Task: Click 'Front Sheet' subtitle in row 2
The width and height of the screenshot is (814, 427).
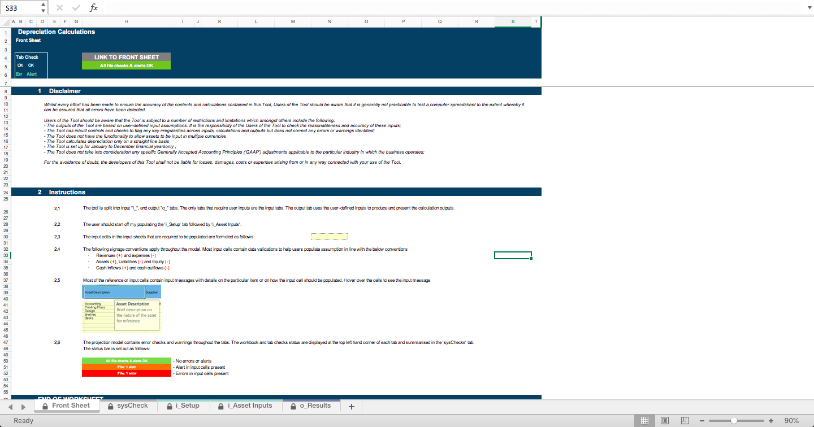Action: pos(28,40)
